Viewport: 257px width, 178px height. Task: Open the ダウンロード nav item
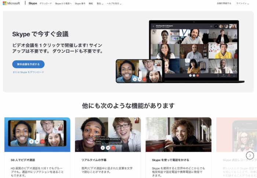45,3
